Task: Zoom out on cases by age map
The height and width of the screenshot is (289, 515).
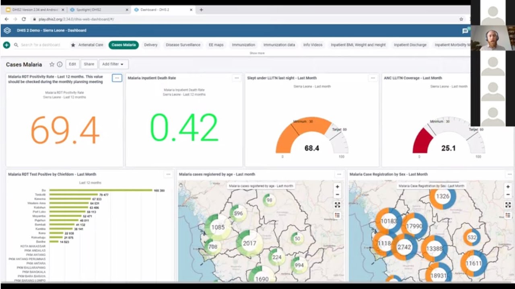Action: 338,194
